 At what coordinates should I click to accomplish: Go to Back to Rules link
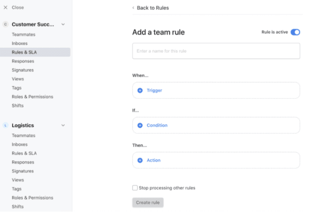153,8
